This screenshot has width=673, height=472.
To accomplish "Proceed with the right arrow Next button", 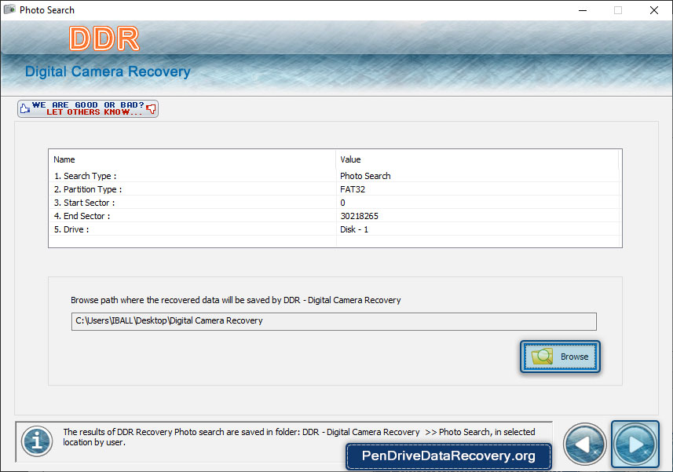I will [x=635, y=445].
